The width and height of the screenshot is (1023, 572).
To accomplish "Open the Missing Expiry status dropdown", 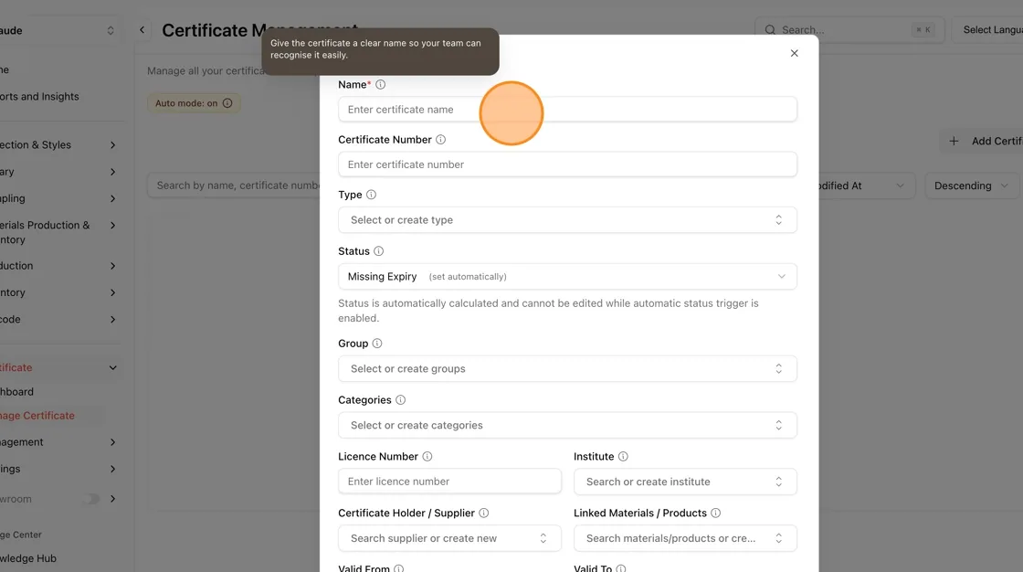I will click(x=567, y=277).
